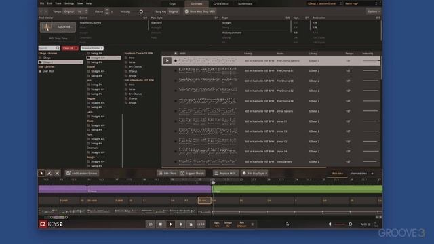This screenshot has height=244, width=434.
Task: Open the Track menu
Action: [58, 3]
